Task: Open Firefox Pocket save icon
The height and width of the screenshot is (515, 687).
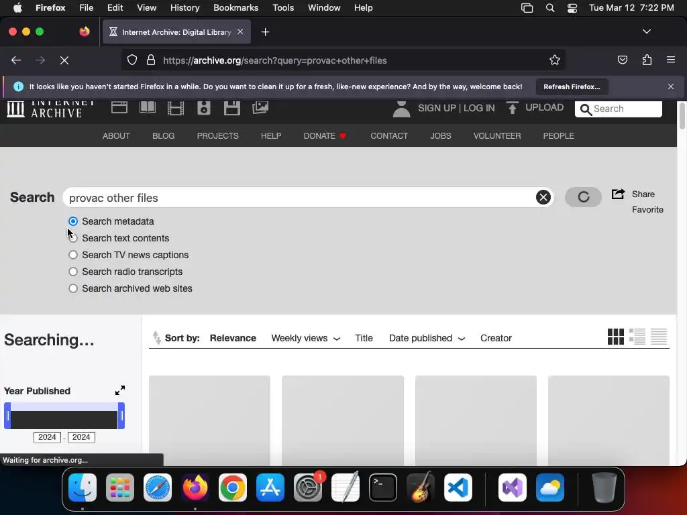Action: point(623,60)
